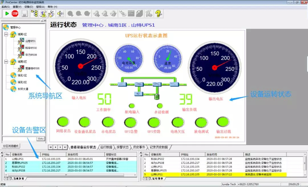Select the 城北1区 region node
Screen dimensions: 308x187
[22, 75]
